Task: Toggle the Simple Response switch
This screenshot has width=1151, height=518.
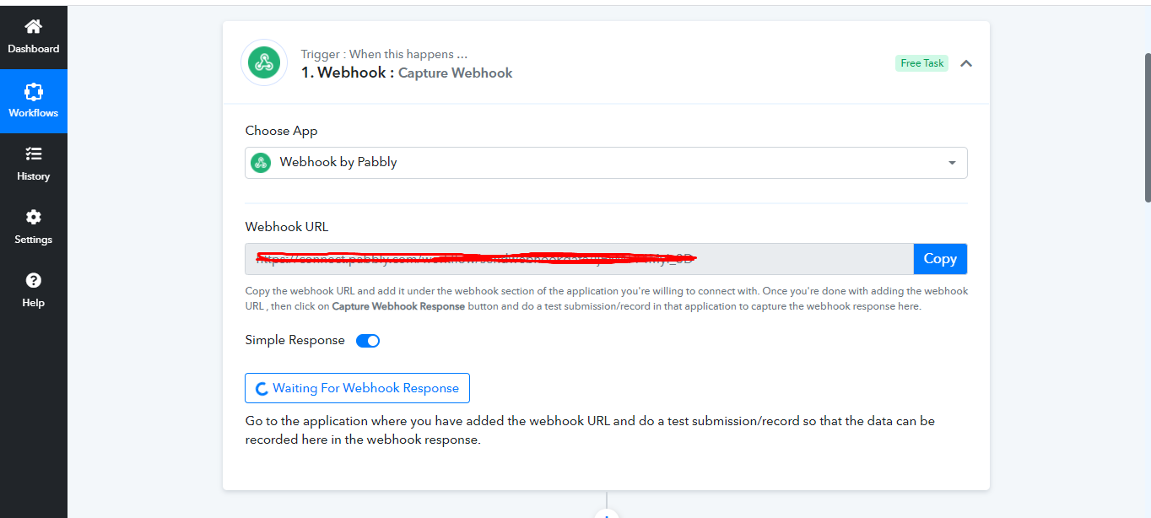Action: [368, 341]
